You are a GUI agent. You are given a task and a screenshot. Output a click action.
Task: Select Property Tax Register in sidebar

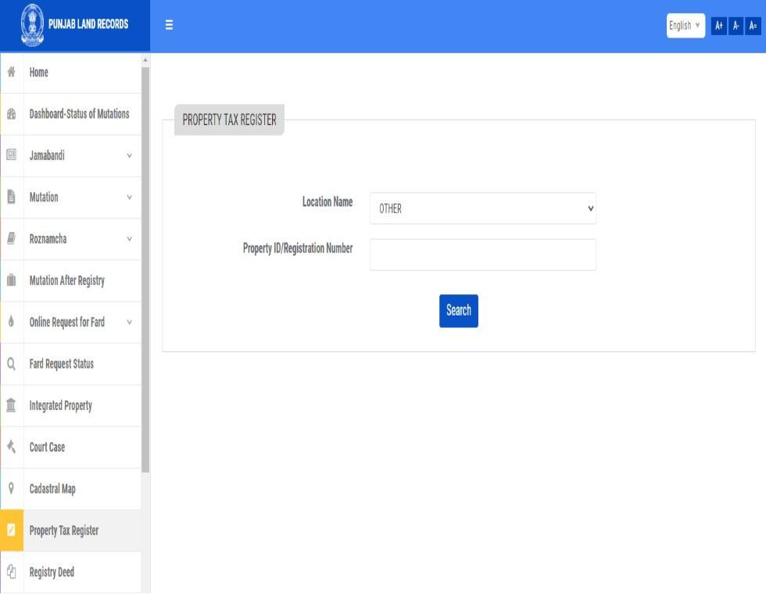pyautogui.click(x=64, y=531)
